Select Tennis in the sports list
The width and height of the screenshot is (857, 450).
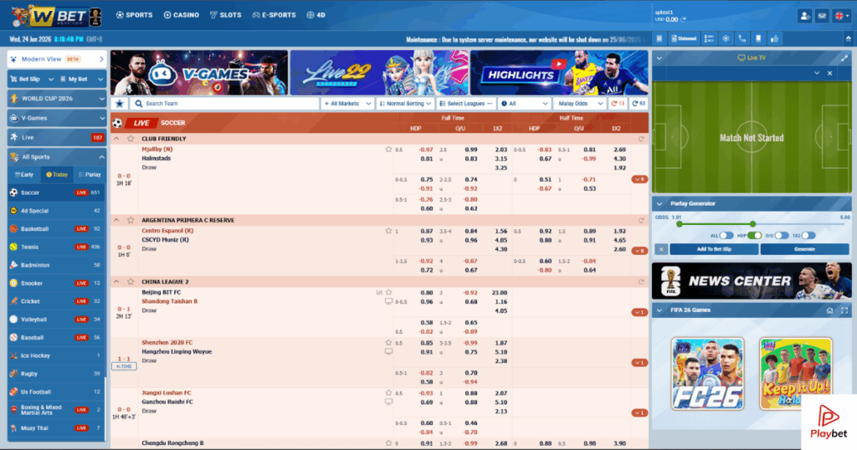point(56,247)
